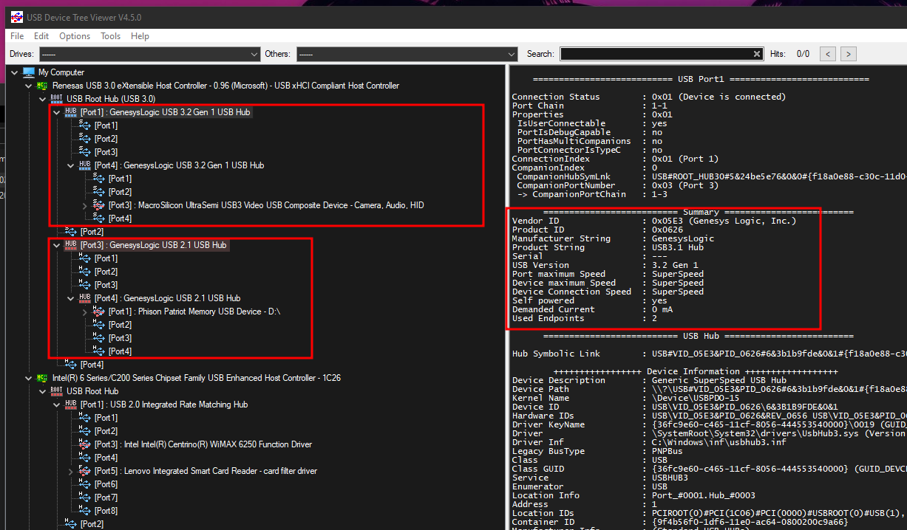Image resolution: width=907 pixels, height=530 pixels.
Task: Click the Lenovo Integrated Smart Card Reader icon
Action: coord(85,471)
